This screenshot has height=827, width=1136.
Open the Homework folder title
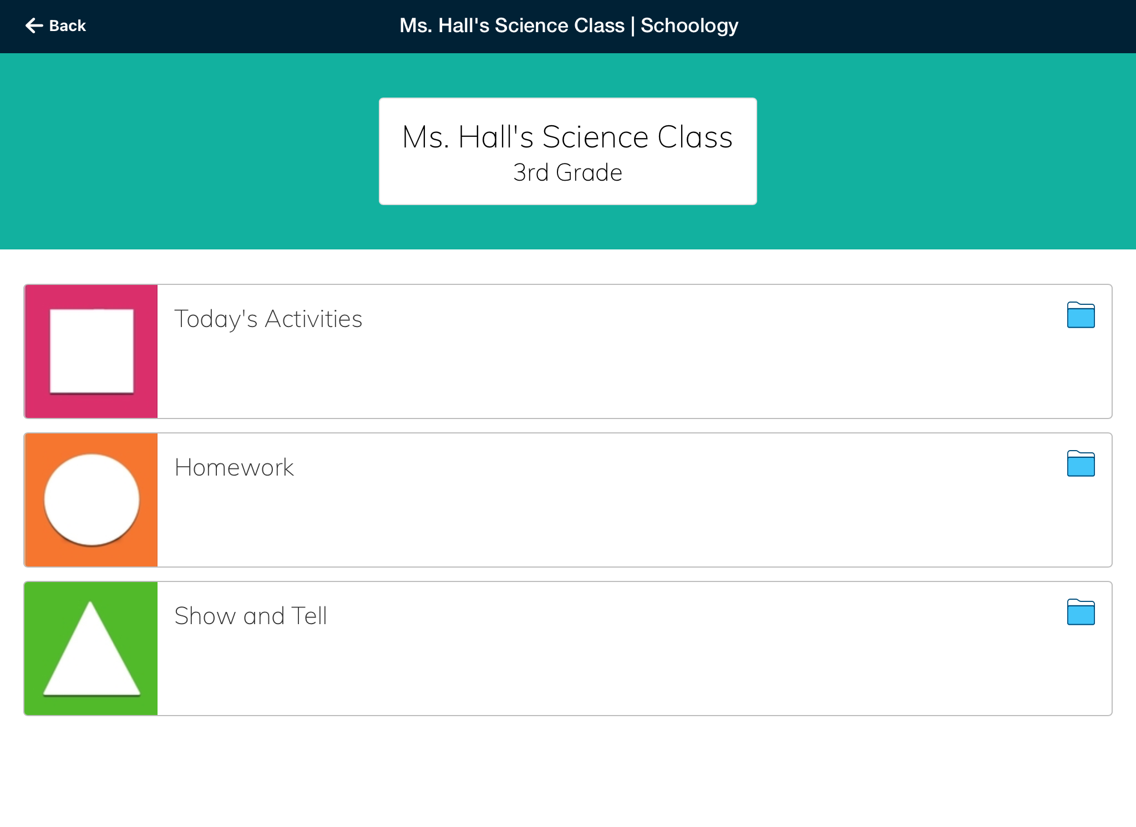(x=234, y=468)
